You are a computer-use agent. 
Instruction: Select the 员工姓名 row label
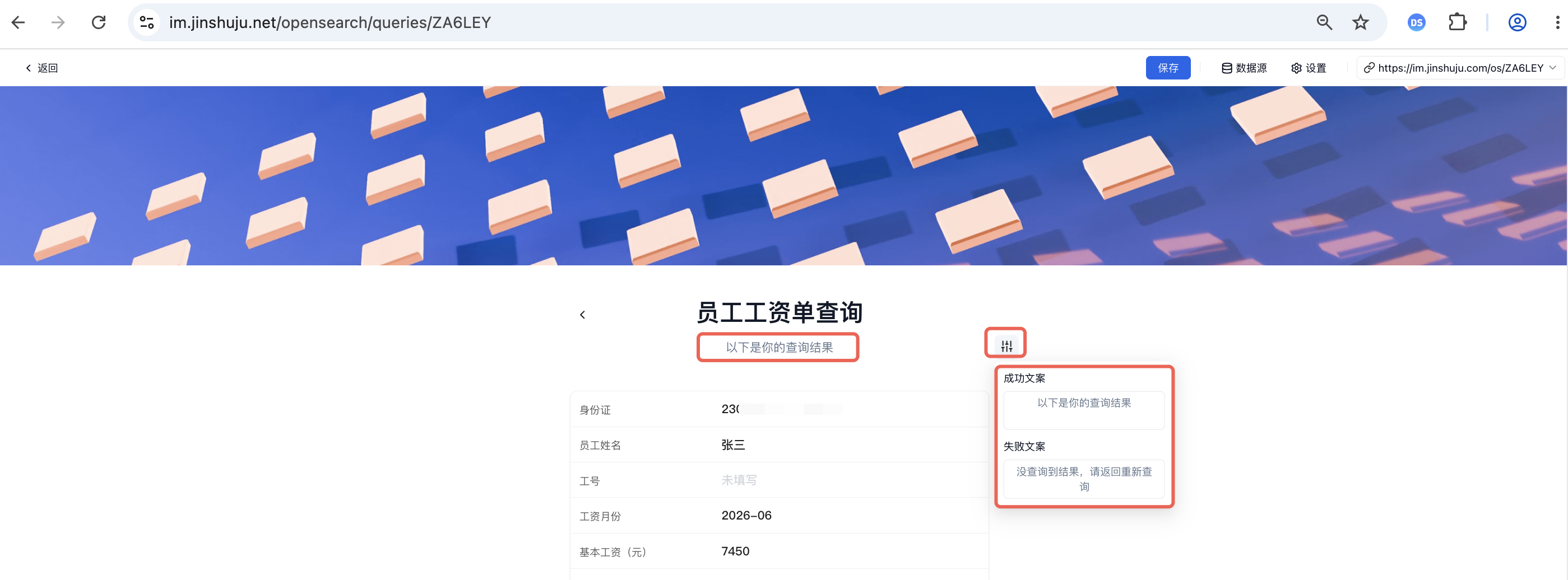pyautogui.click(x=600, y=445)
